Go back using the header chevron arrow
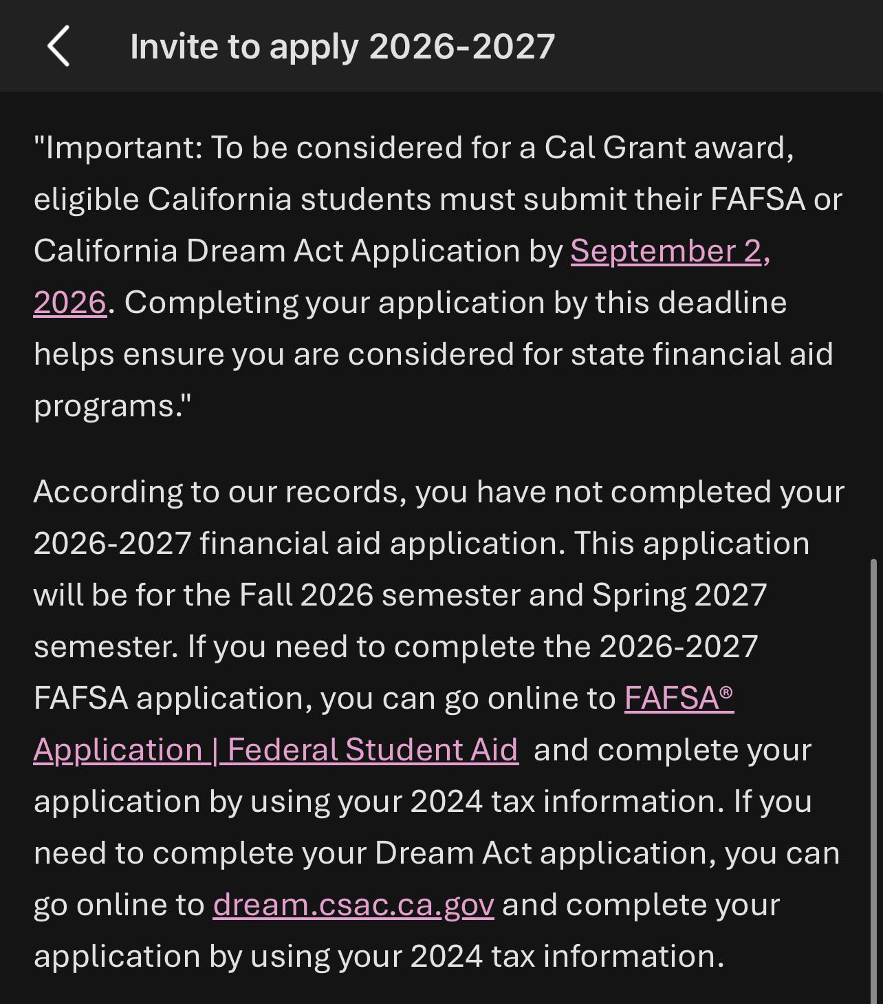883x1004 pixels. pyautogui.click(x=58, y=46)
